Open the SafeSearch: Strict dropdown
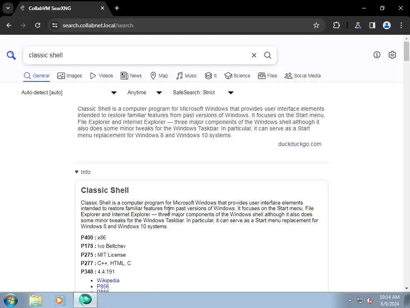 pyautogui.click(x=203, y=93)
